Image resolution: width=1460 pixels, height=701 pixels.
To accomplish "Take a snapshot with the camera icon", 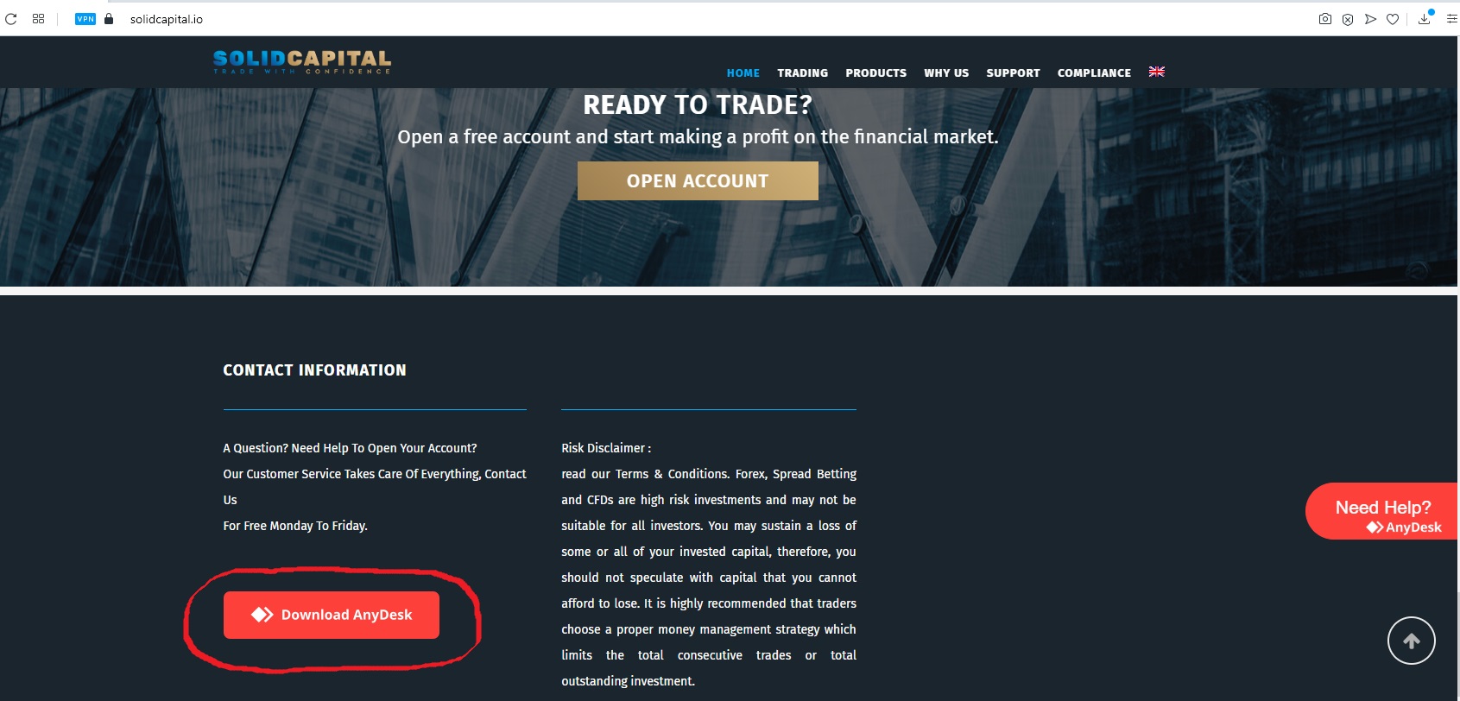I will [x=1325, y=19].
